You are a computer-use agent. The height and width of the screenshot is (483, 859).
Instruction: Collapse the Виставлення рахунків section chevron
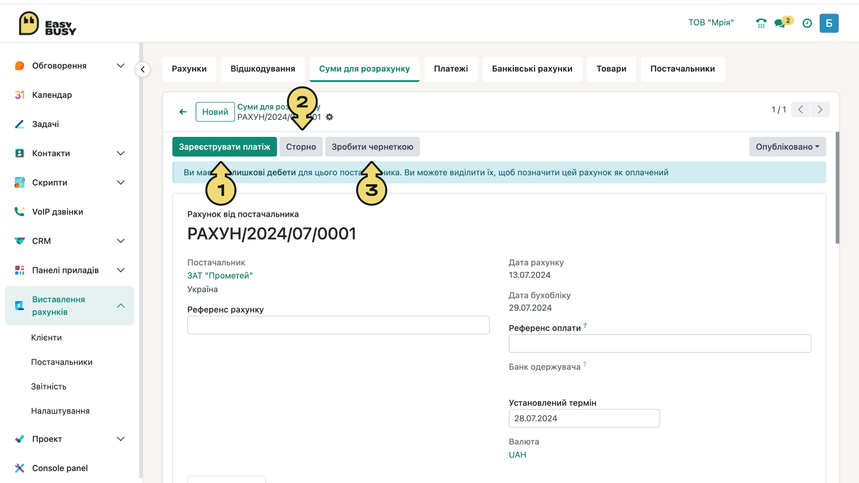point(121,305)
